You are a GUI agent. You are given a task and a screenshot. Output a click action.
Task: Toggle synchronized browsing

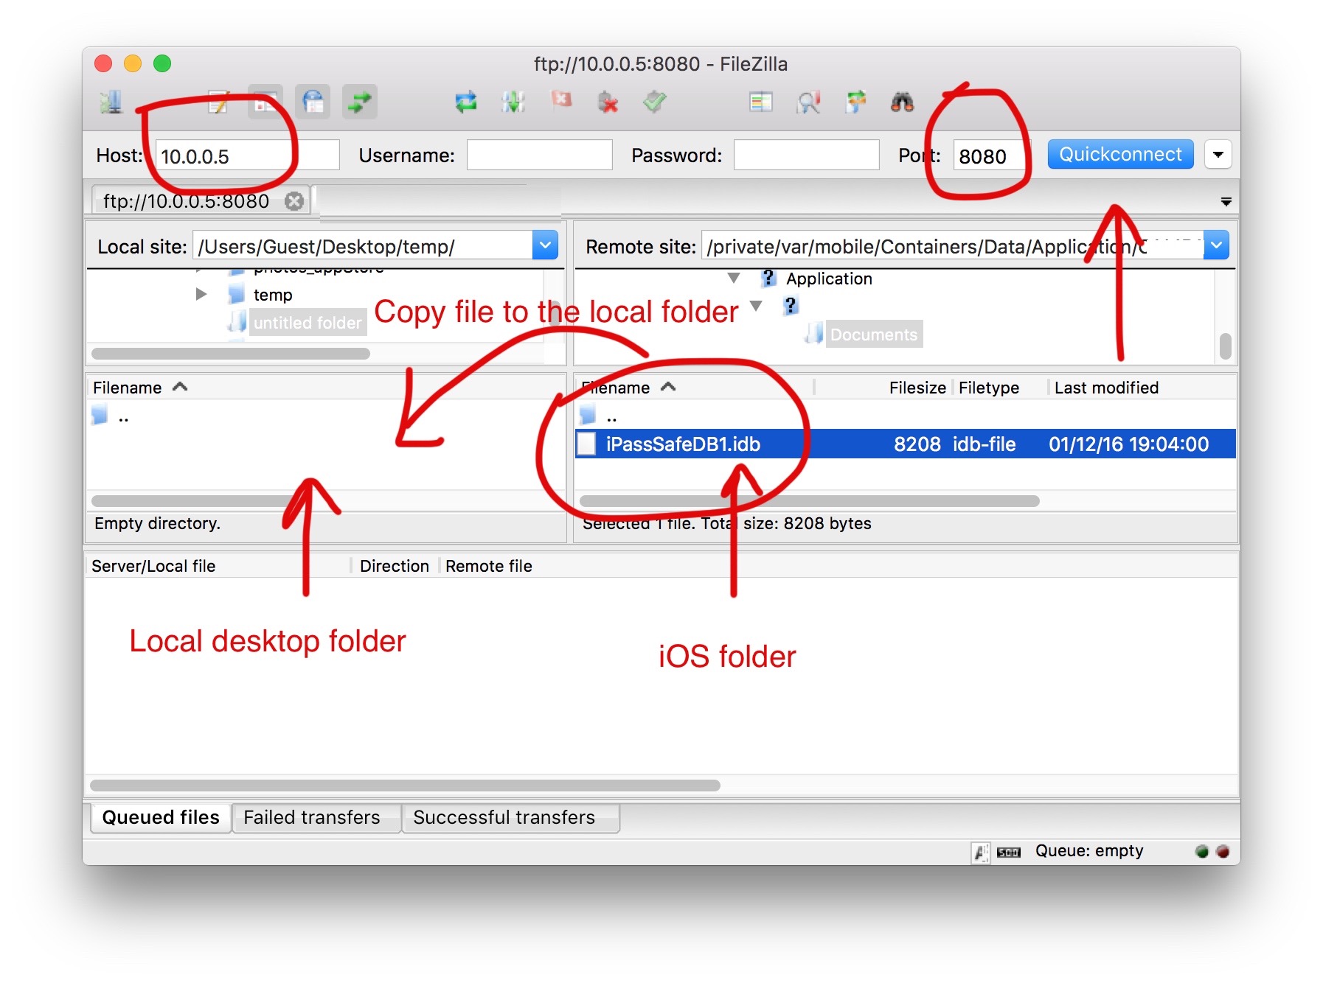855,102
